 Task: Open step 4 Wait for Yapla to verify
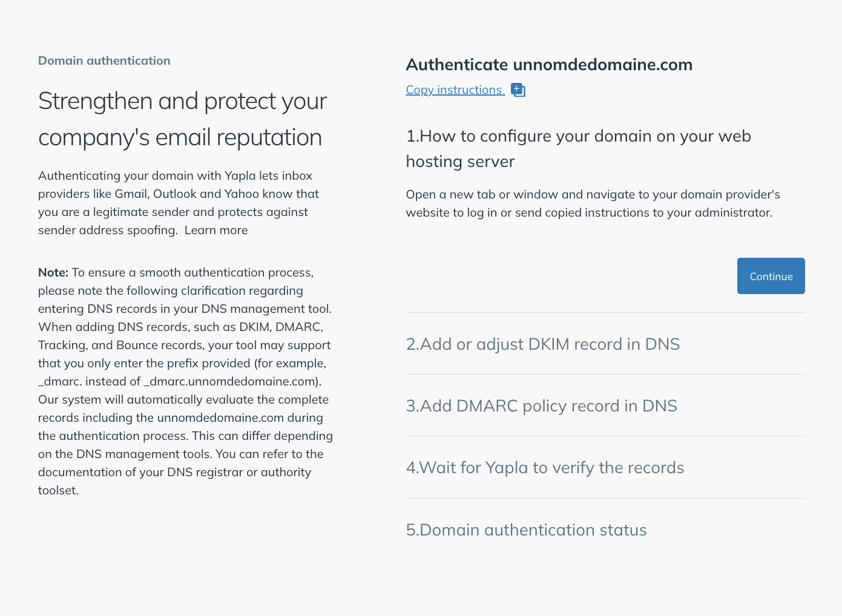545,468
